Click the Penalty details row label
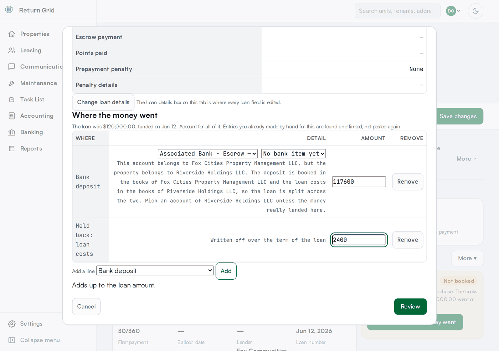The height and width of the screenshot is (351, 499). [x=96, y=85]
